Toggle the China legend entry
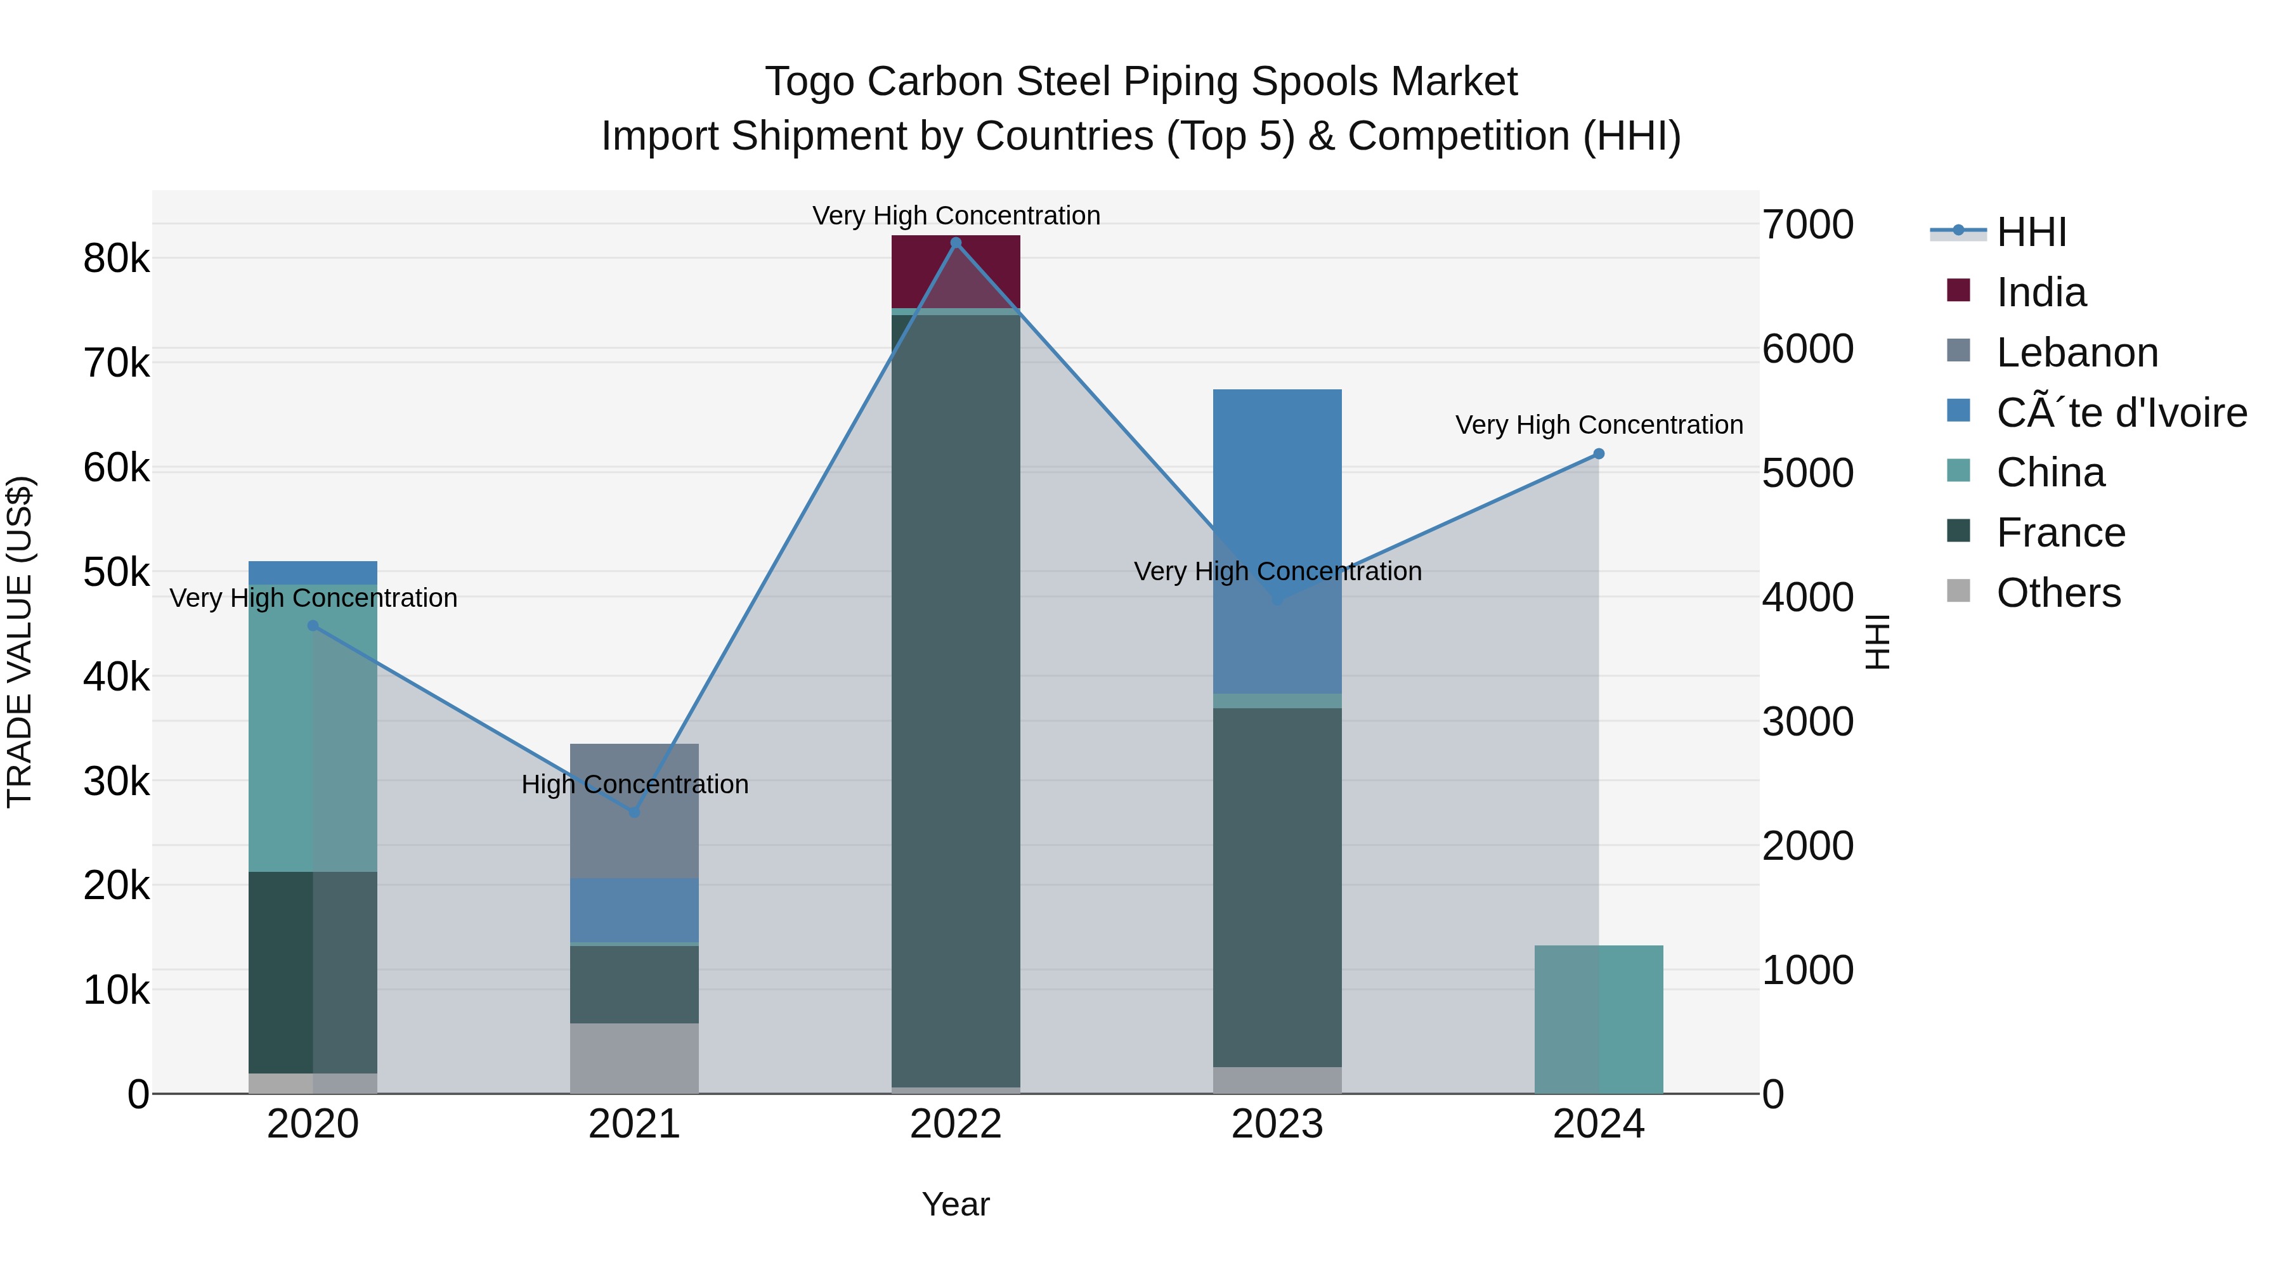The height and width of the screenshot is (1284, 2283). coord(2025,472)
